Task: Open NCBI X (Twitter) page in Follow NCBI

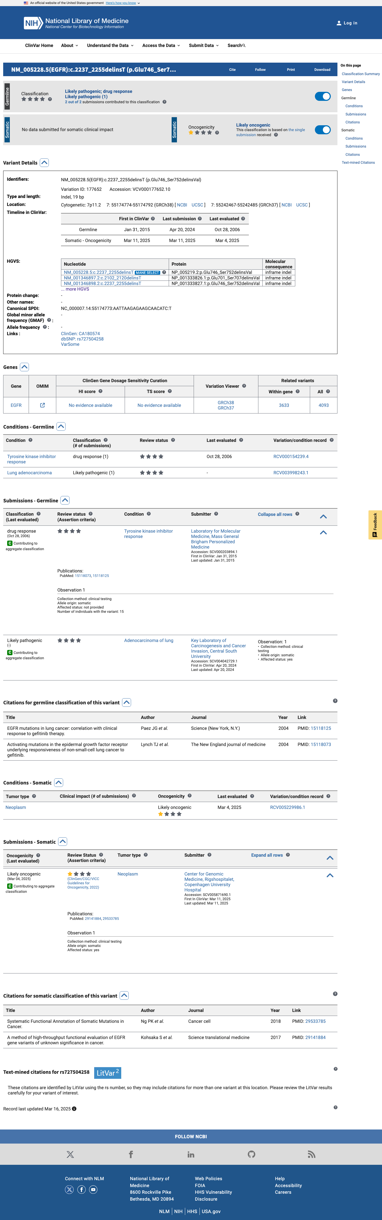Action: [x=70, y=1155]
